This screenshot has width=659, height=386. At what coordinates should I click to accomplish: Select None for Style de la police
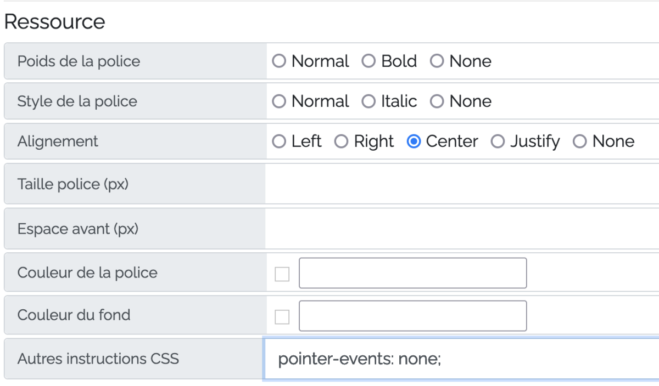click(x=437, y=101)
